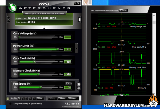Viewport: 160px width, 109px height.
Task: Toggle Apply overclocking at system startup
Action: coord(10,104)
